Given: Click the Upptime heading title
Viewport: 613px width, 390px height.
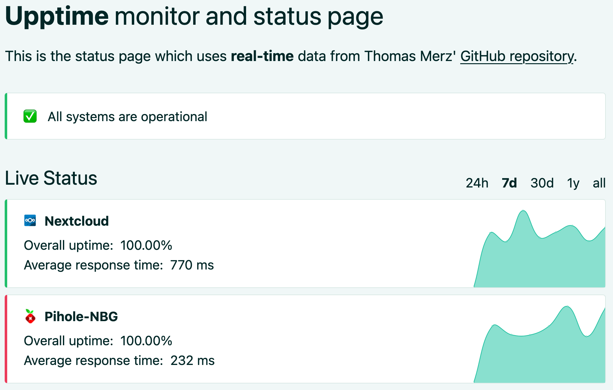Looking at the screenshot, I should pos(57,16).
